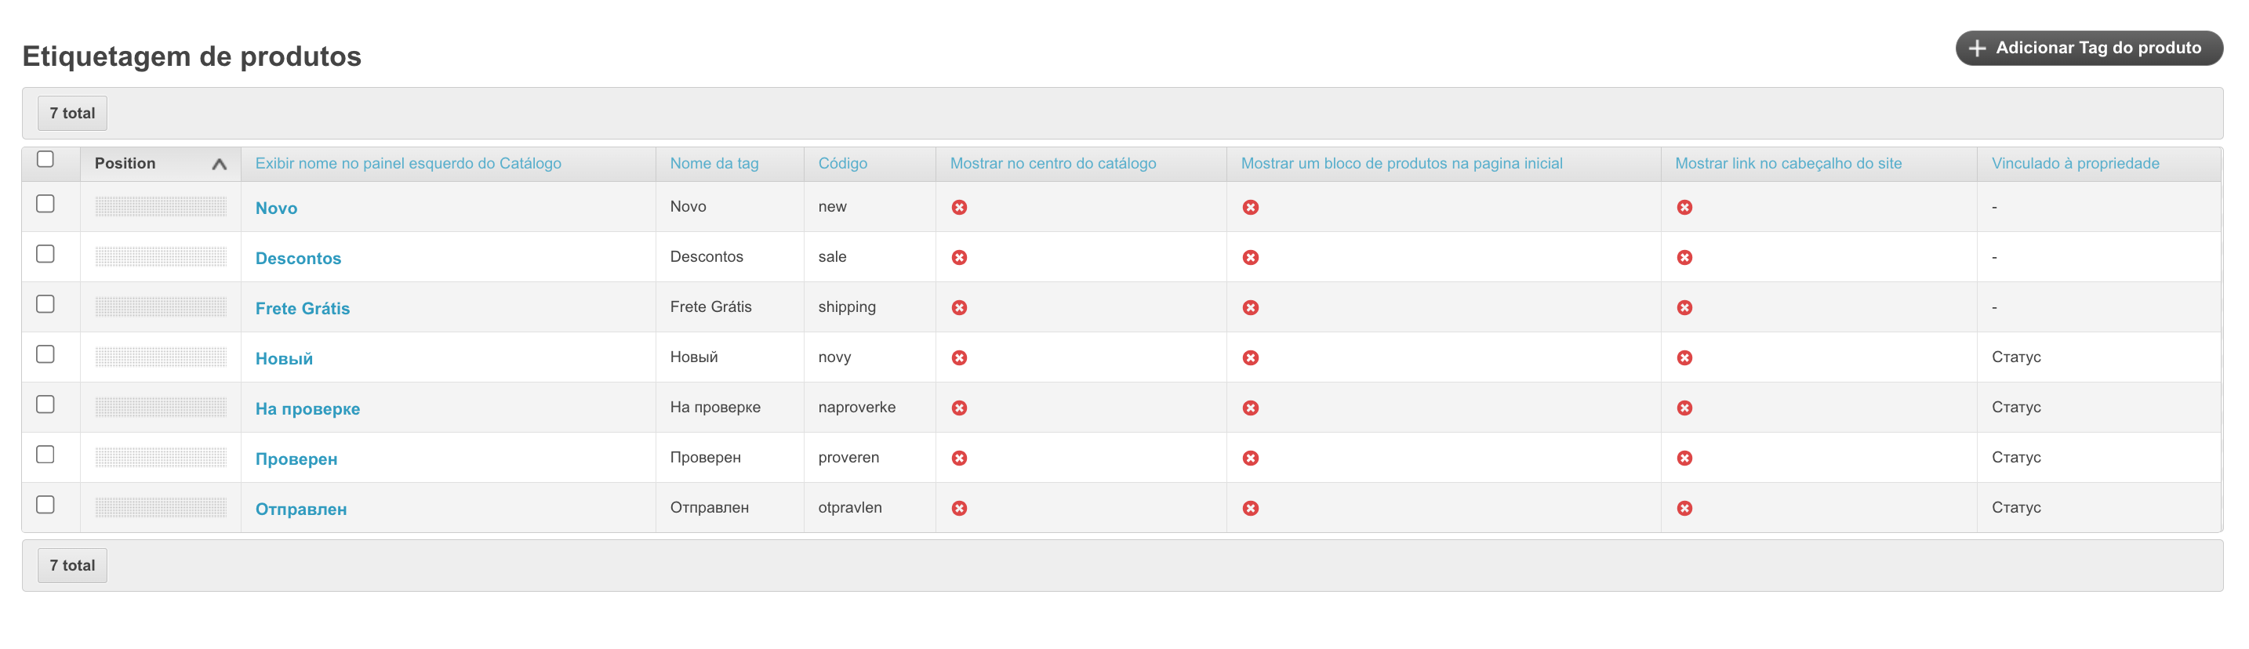The height and width of the screenshot is (649, 2249).
Task: Toggle header link status for Novo tag
Action: pyautogui.click(x=1684, y=207)
